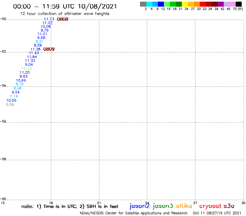The height and width of the screenshot is (216, 246).
Task: Click the lavender swatch in the color scale
Action: [x=227, y=4]
